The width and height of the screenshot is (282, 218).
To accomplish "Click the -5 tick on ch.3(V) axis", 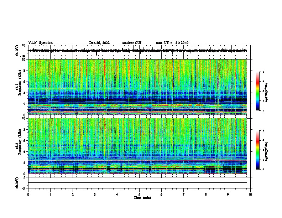I will [24, 188].
